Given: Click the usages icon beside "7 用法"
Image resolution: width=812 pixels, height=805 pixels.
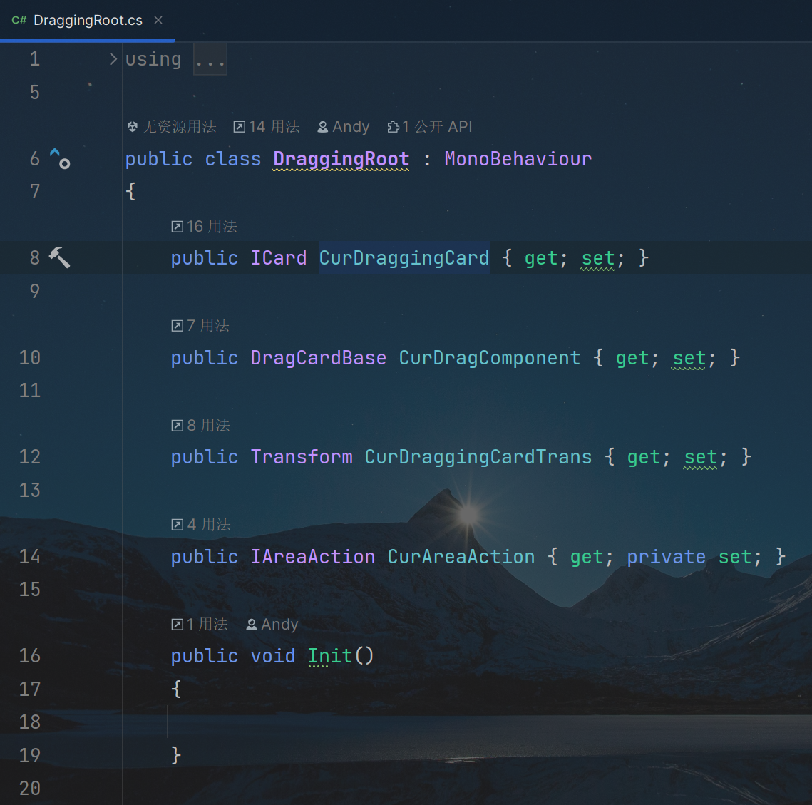Looking at the screenshot, I should pos(178,326).
